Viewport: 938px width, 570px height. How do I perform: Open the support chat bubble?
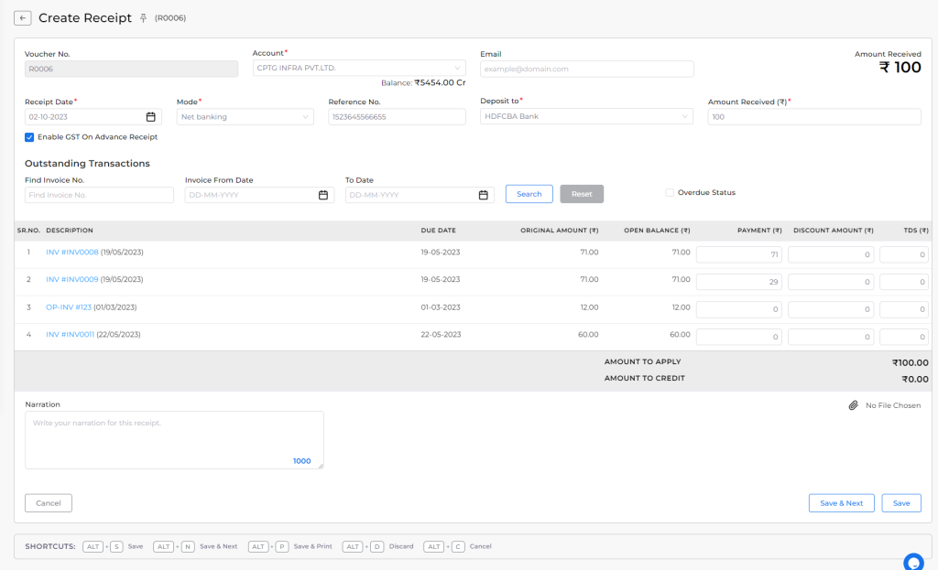[x=911, y=561]
